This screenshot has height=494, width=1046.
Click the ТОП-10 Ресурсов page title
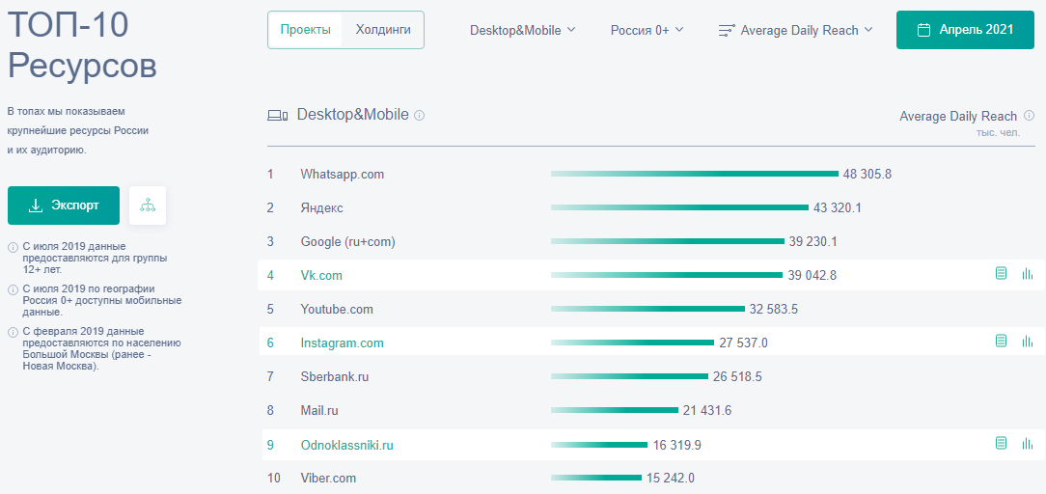click(82, 46)
